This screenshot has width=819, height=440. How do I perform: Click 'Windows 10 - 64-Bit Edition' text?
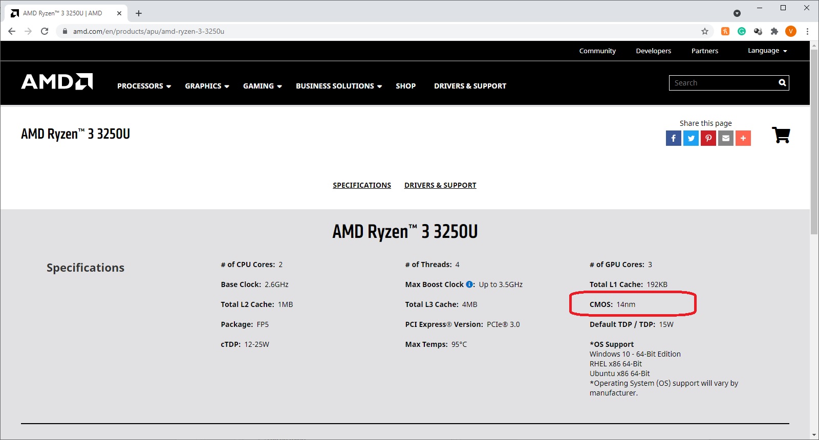(635, 354)
